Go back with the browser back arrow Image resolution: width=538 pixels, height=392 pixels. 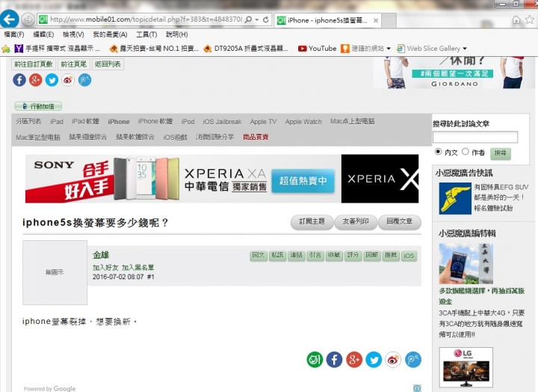[9, 19]
